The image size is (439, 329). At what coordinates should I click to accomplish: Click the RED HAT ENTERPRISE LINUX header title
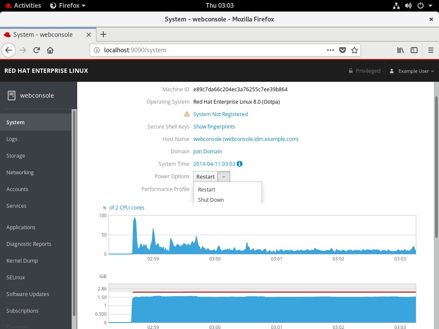tap(46, 71)
